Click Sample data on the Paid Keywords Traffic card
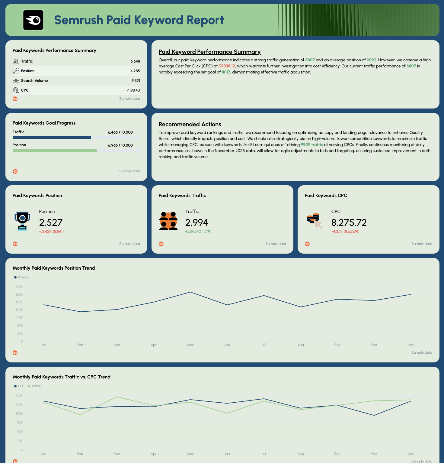This screenshot has height=464, width=444. click(276, 244)
